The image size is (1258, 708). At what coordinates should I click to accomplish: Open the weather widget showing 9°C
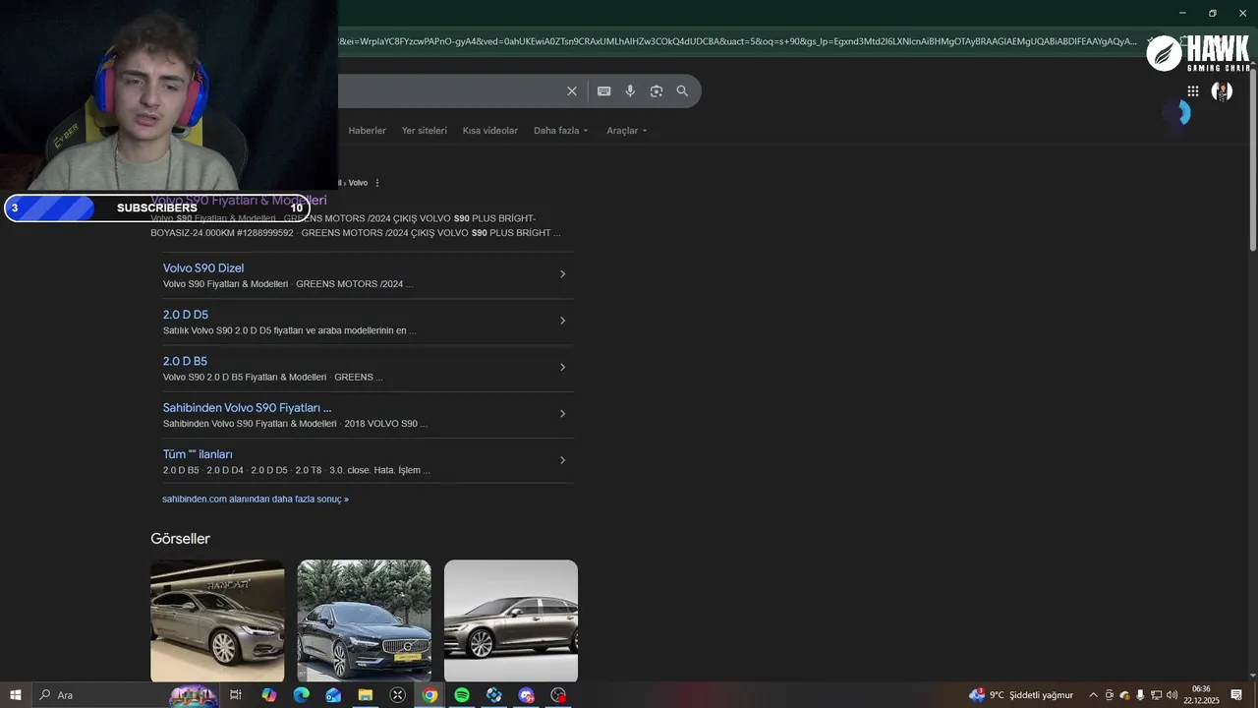tap(1021, 695)
